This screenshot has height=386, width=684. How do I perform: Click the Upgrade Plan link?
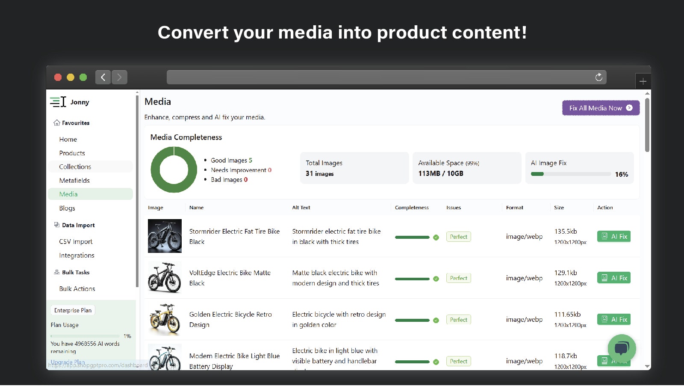click(68, 362)
